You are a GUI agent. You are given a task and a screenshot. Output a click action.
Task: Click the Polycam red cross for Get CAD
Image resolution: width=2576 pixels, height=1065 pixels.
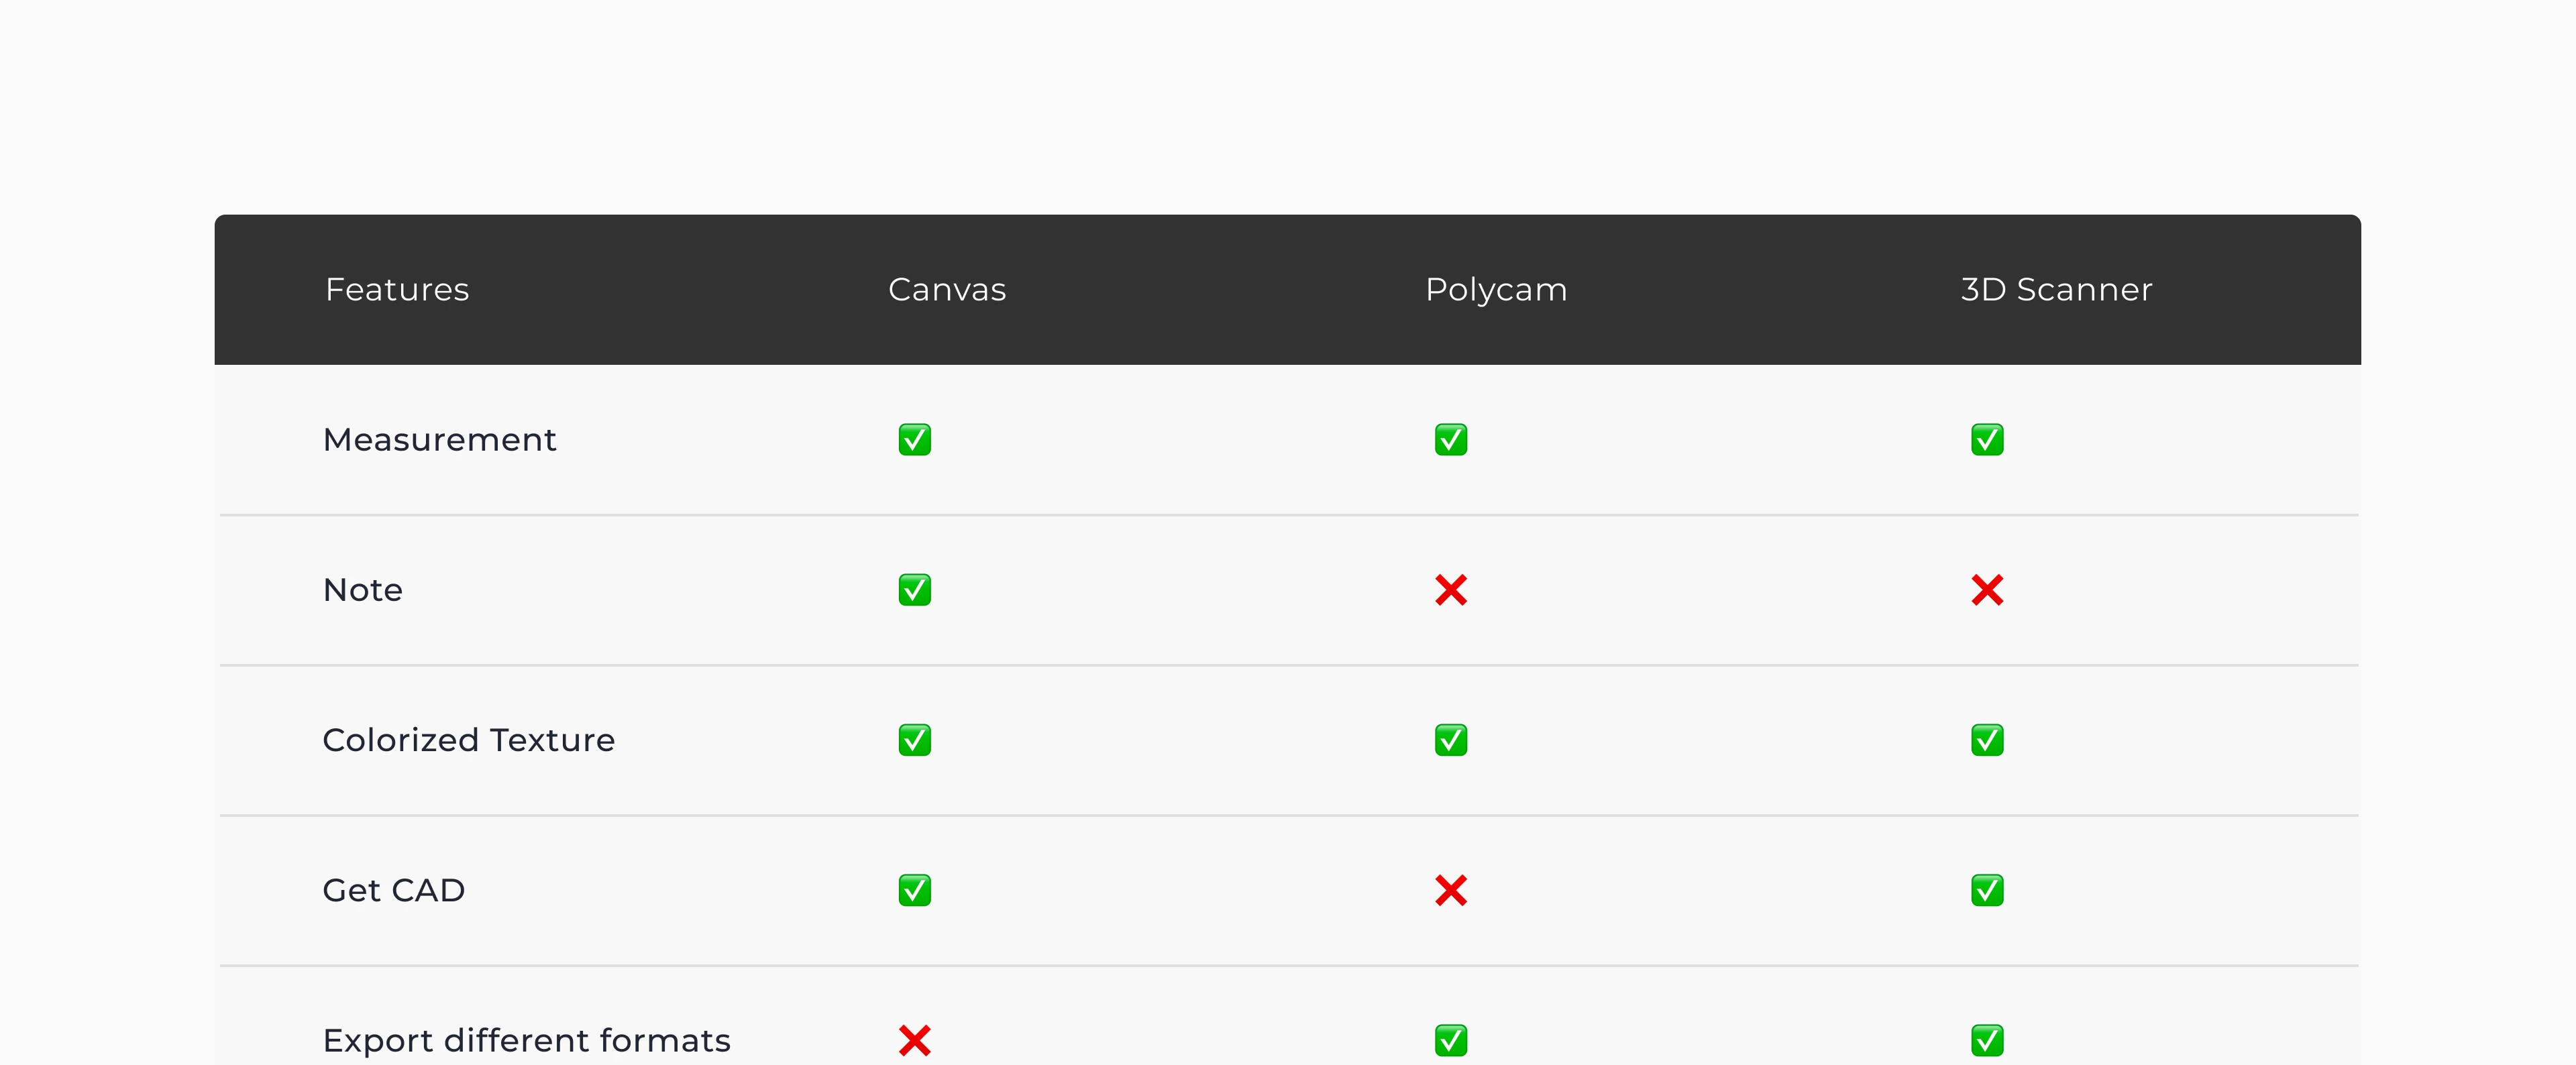pos(1450,890)
